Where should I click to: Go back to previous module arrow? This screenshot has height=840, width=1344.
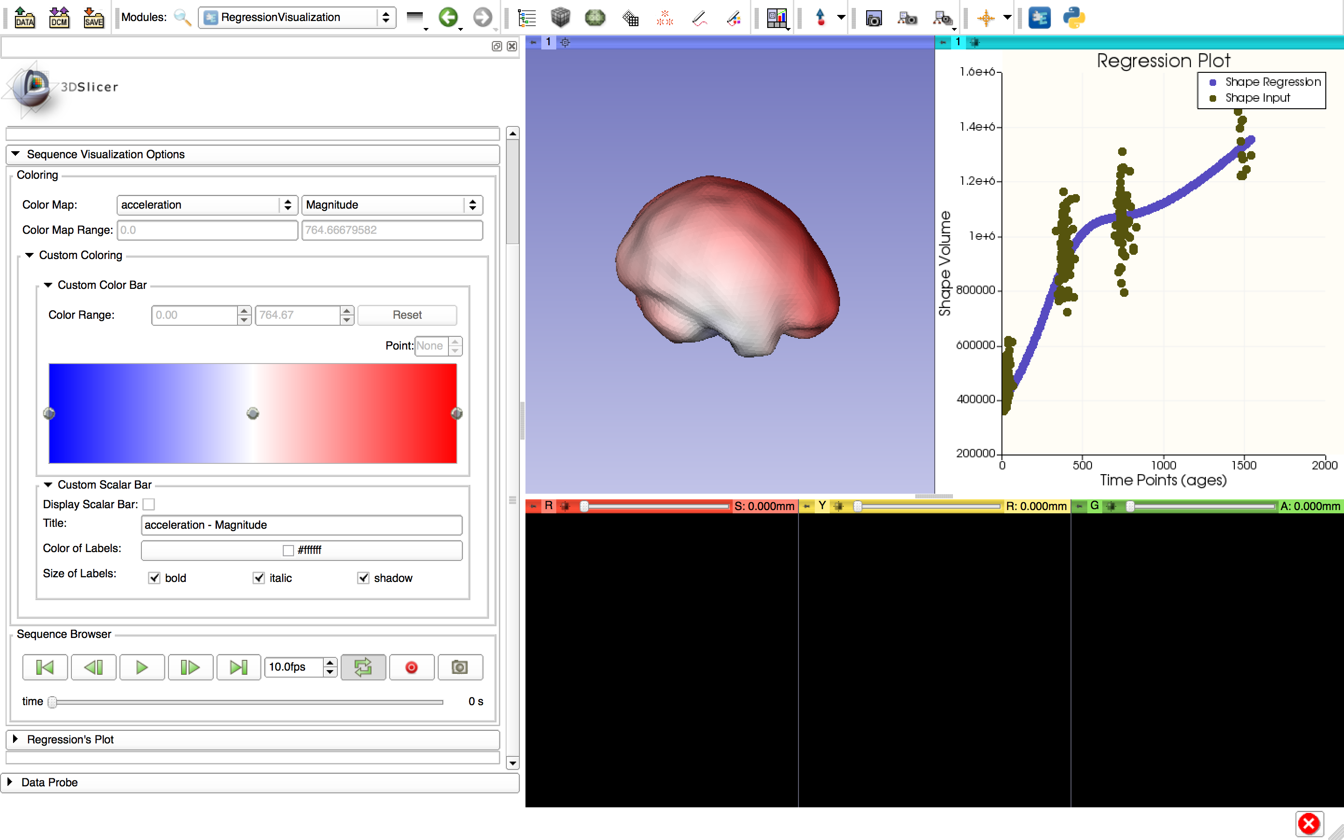(448, 17)
